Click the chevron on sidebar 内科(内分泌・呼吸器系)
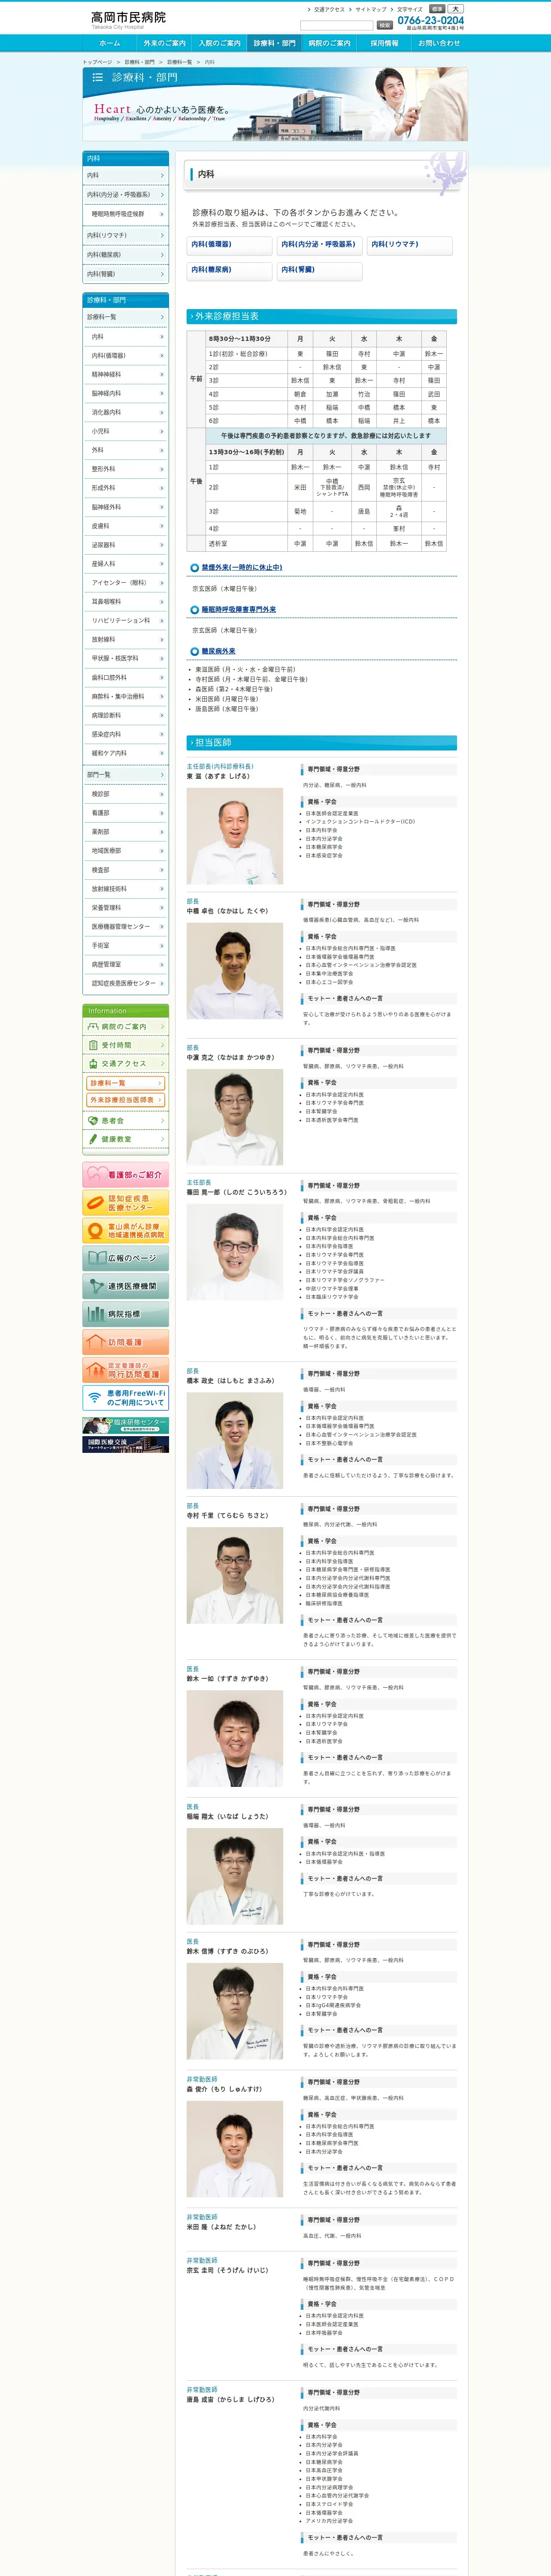551x2576 pixels. click(162, 195)
